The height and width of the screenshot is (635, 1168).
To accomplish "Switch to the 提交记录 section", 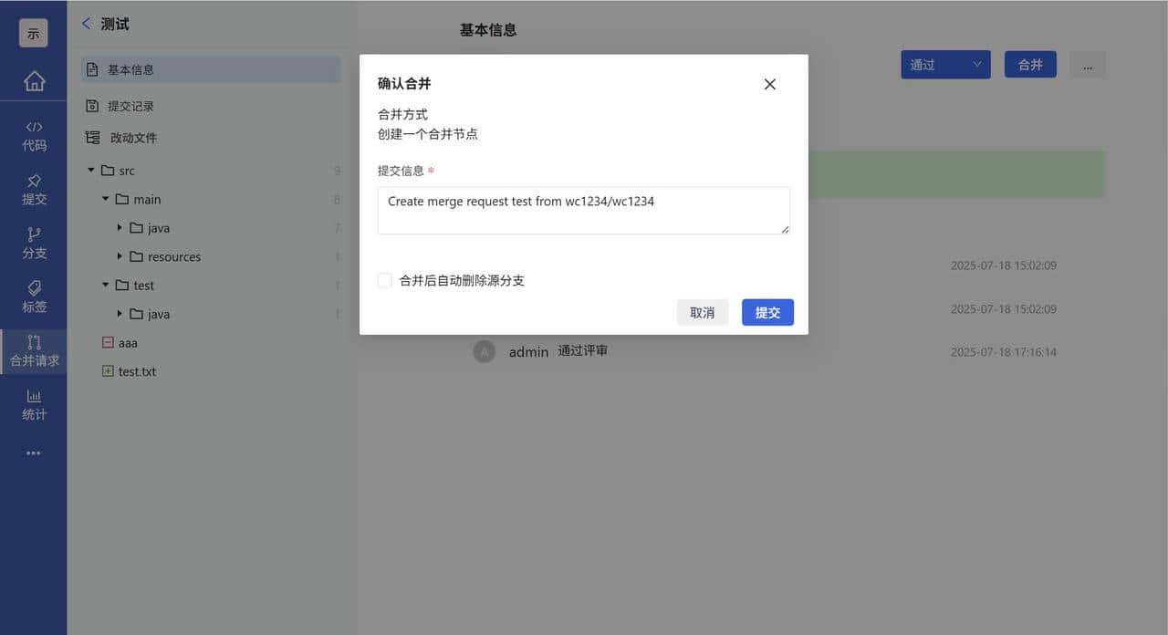I will [130, 106].
